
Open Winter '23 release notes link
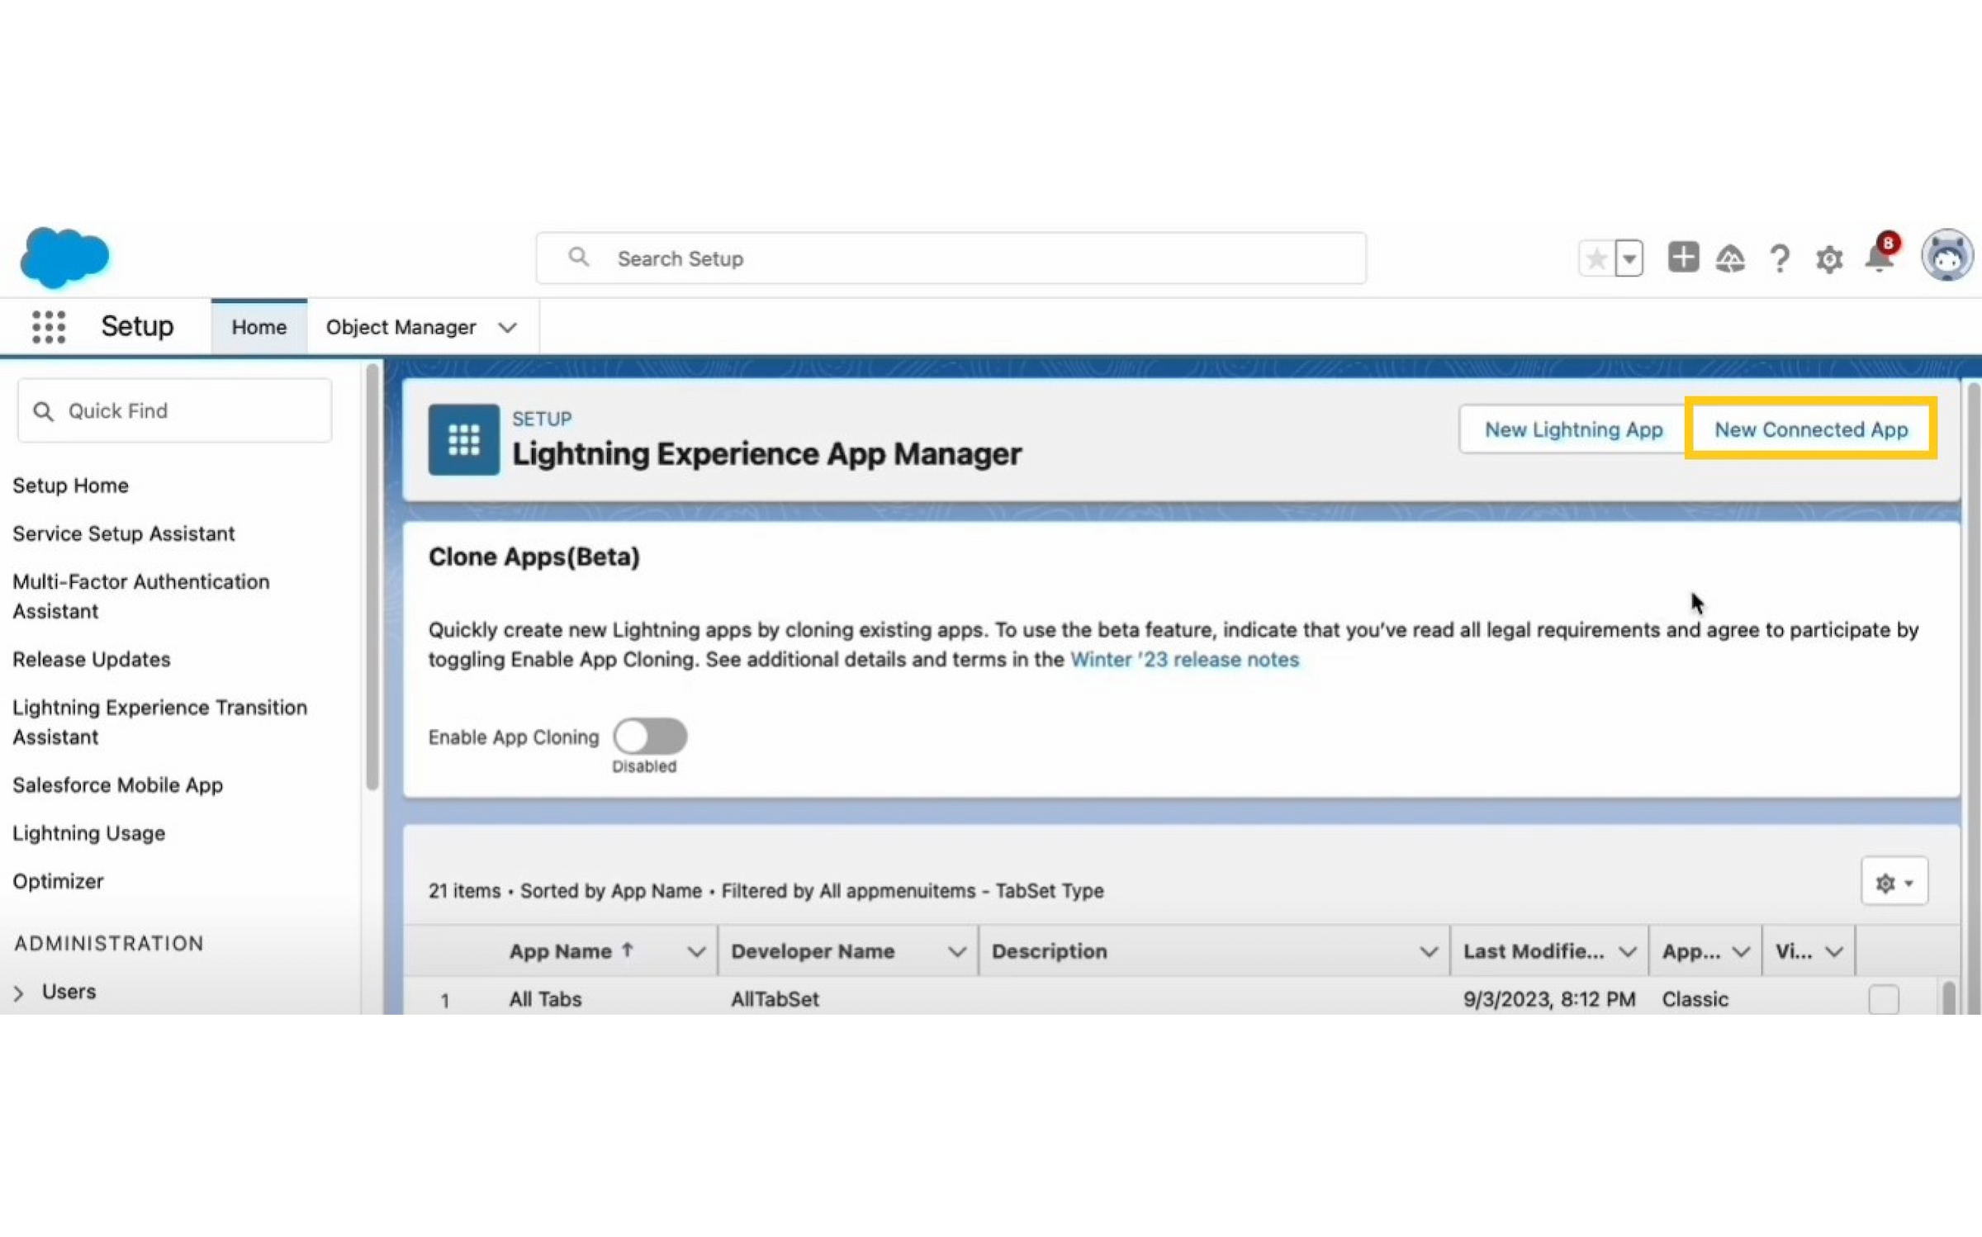click(1184, 660)
